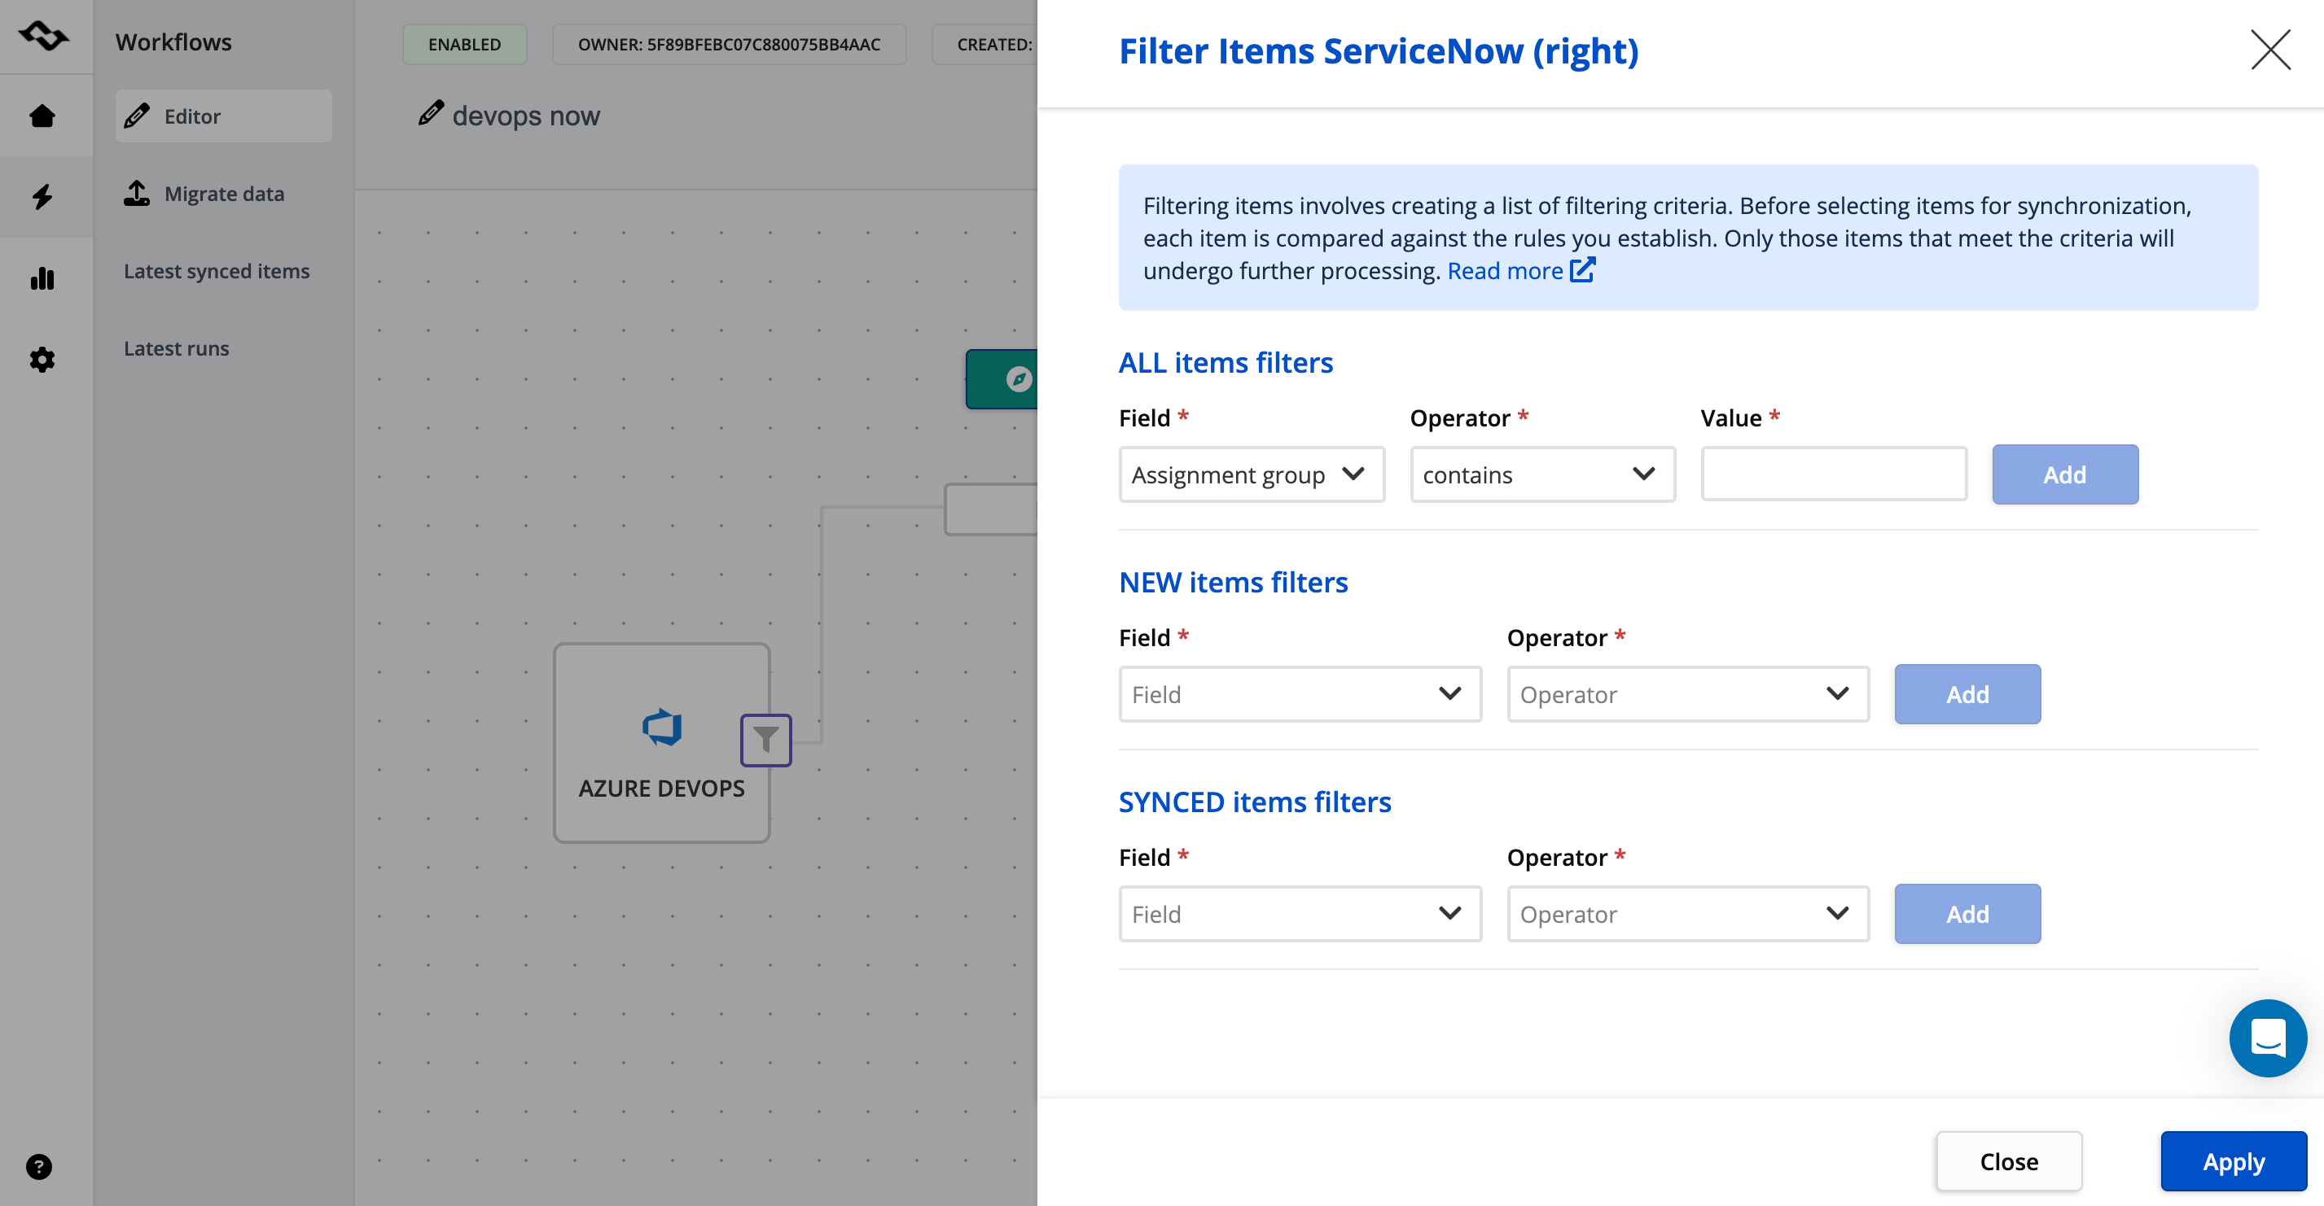Open the Editor menu item
Screen dimensions: 2324x1206
[x=224, y=116]
